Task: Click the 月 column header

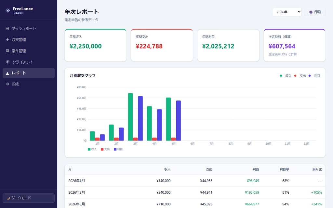Action: [70, 169]
